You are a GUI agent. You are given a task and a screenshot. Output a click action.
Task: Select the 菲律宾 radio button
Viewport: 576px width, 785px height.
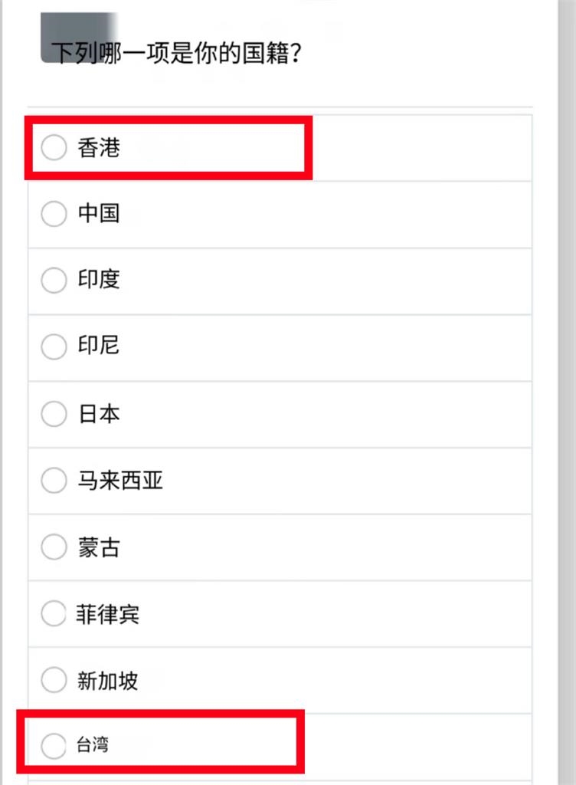tap(54, 613)
